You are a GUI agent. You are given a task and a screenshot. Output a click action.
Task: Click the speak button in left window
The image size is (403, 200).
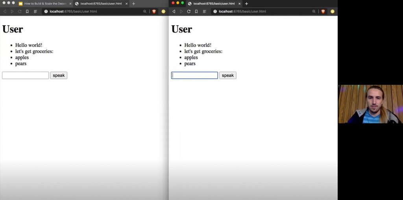(x=59, y=75)
